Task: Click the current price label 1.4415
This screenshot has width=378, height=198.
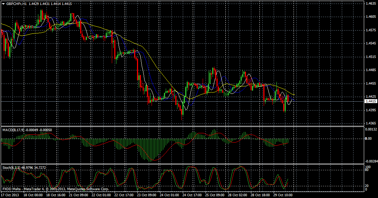Action: pos(370,101)
